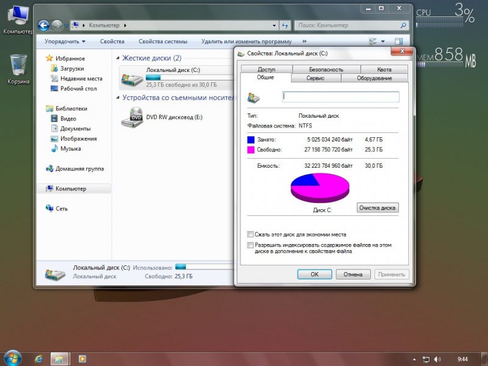488x366 pixels.
Task: Open the Корзина recycle bin icon
Action: point(18,69)
